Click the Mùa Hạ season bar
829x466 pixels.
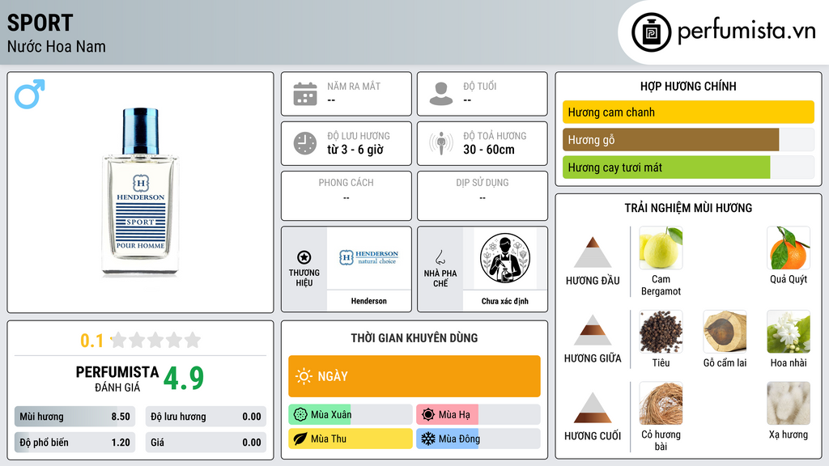478,414
